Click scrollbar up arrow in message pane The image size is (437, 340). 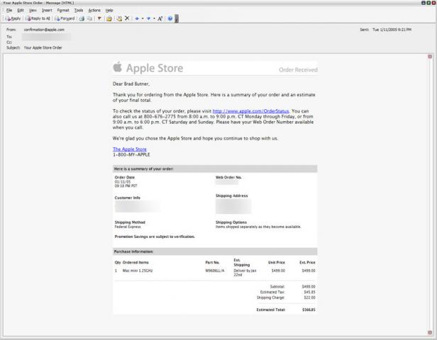click(x=430, y=57)
